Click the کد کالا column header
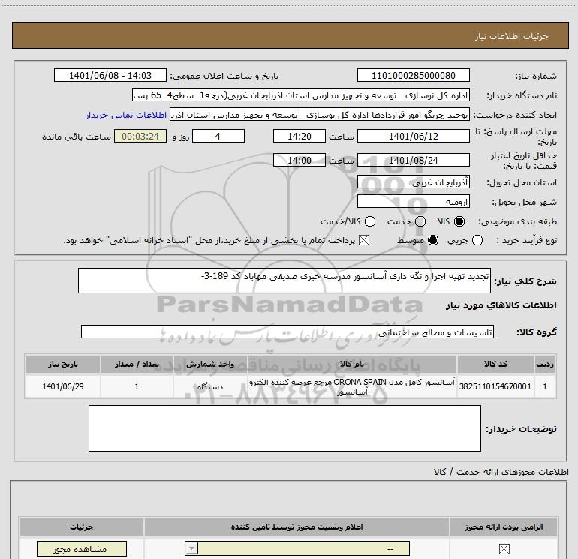This screenshot has height=559, width=578. 495,364
